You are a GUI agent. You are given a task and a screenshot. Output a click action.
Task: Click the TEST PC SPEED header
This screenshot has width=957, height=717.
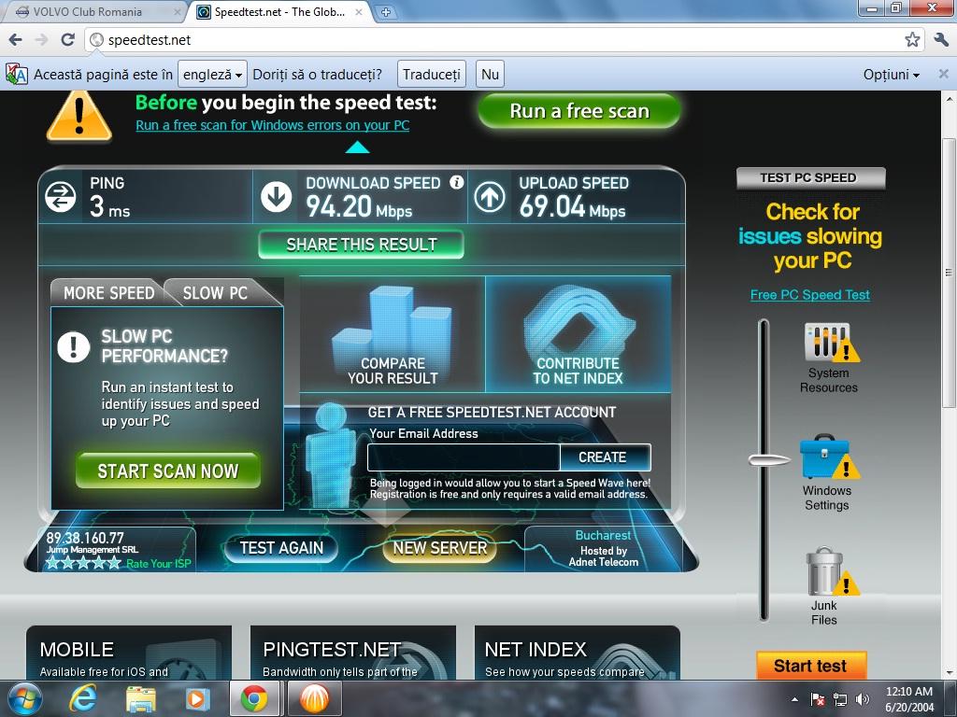[x=810, y=178]
